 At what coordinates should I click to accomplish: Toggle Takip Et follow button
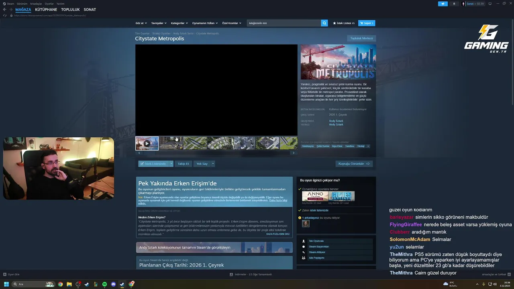tap(183, 164)
